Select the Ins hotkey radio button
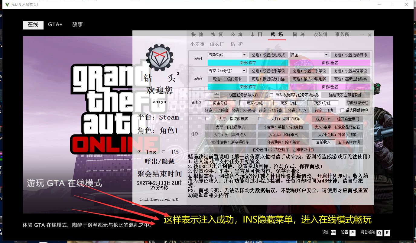The height and width of the screenshot is (243, 416). [139, 152]
